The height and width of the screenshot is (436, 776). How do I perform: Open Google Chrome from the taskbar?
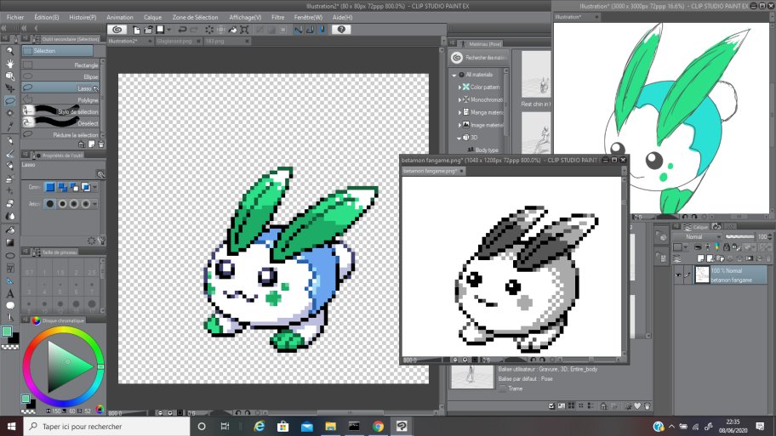click(x=378, y=426)
